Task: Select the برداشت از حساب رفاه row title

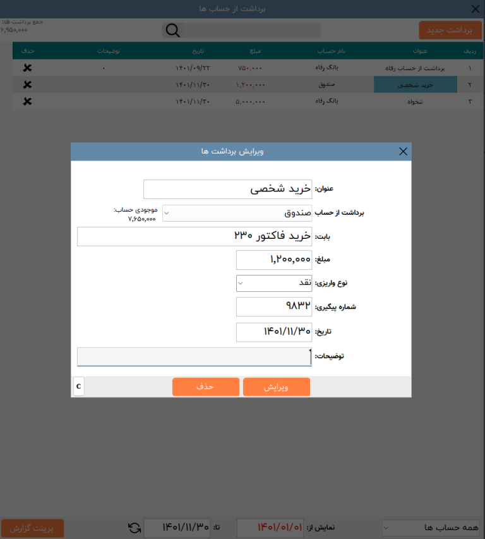Action: [415, 68]
